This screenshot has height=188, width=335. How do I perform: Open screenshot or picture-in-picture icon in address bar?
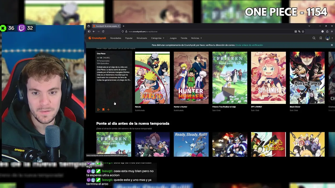click(296, 32)
